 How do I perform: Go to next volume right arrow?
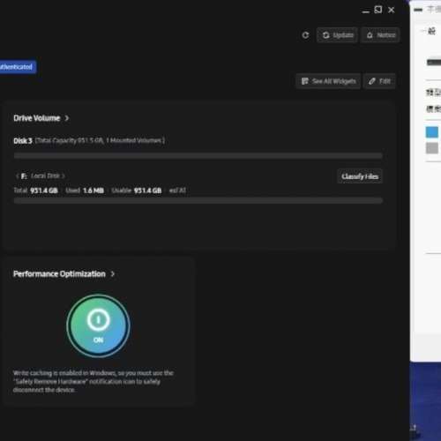tap(64, 176)
